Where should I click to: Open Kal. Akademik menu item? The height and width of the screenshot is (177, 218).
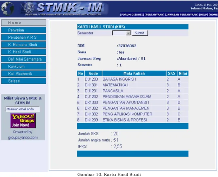pyautogui.click(x=24, y=74)
